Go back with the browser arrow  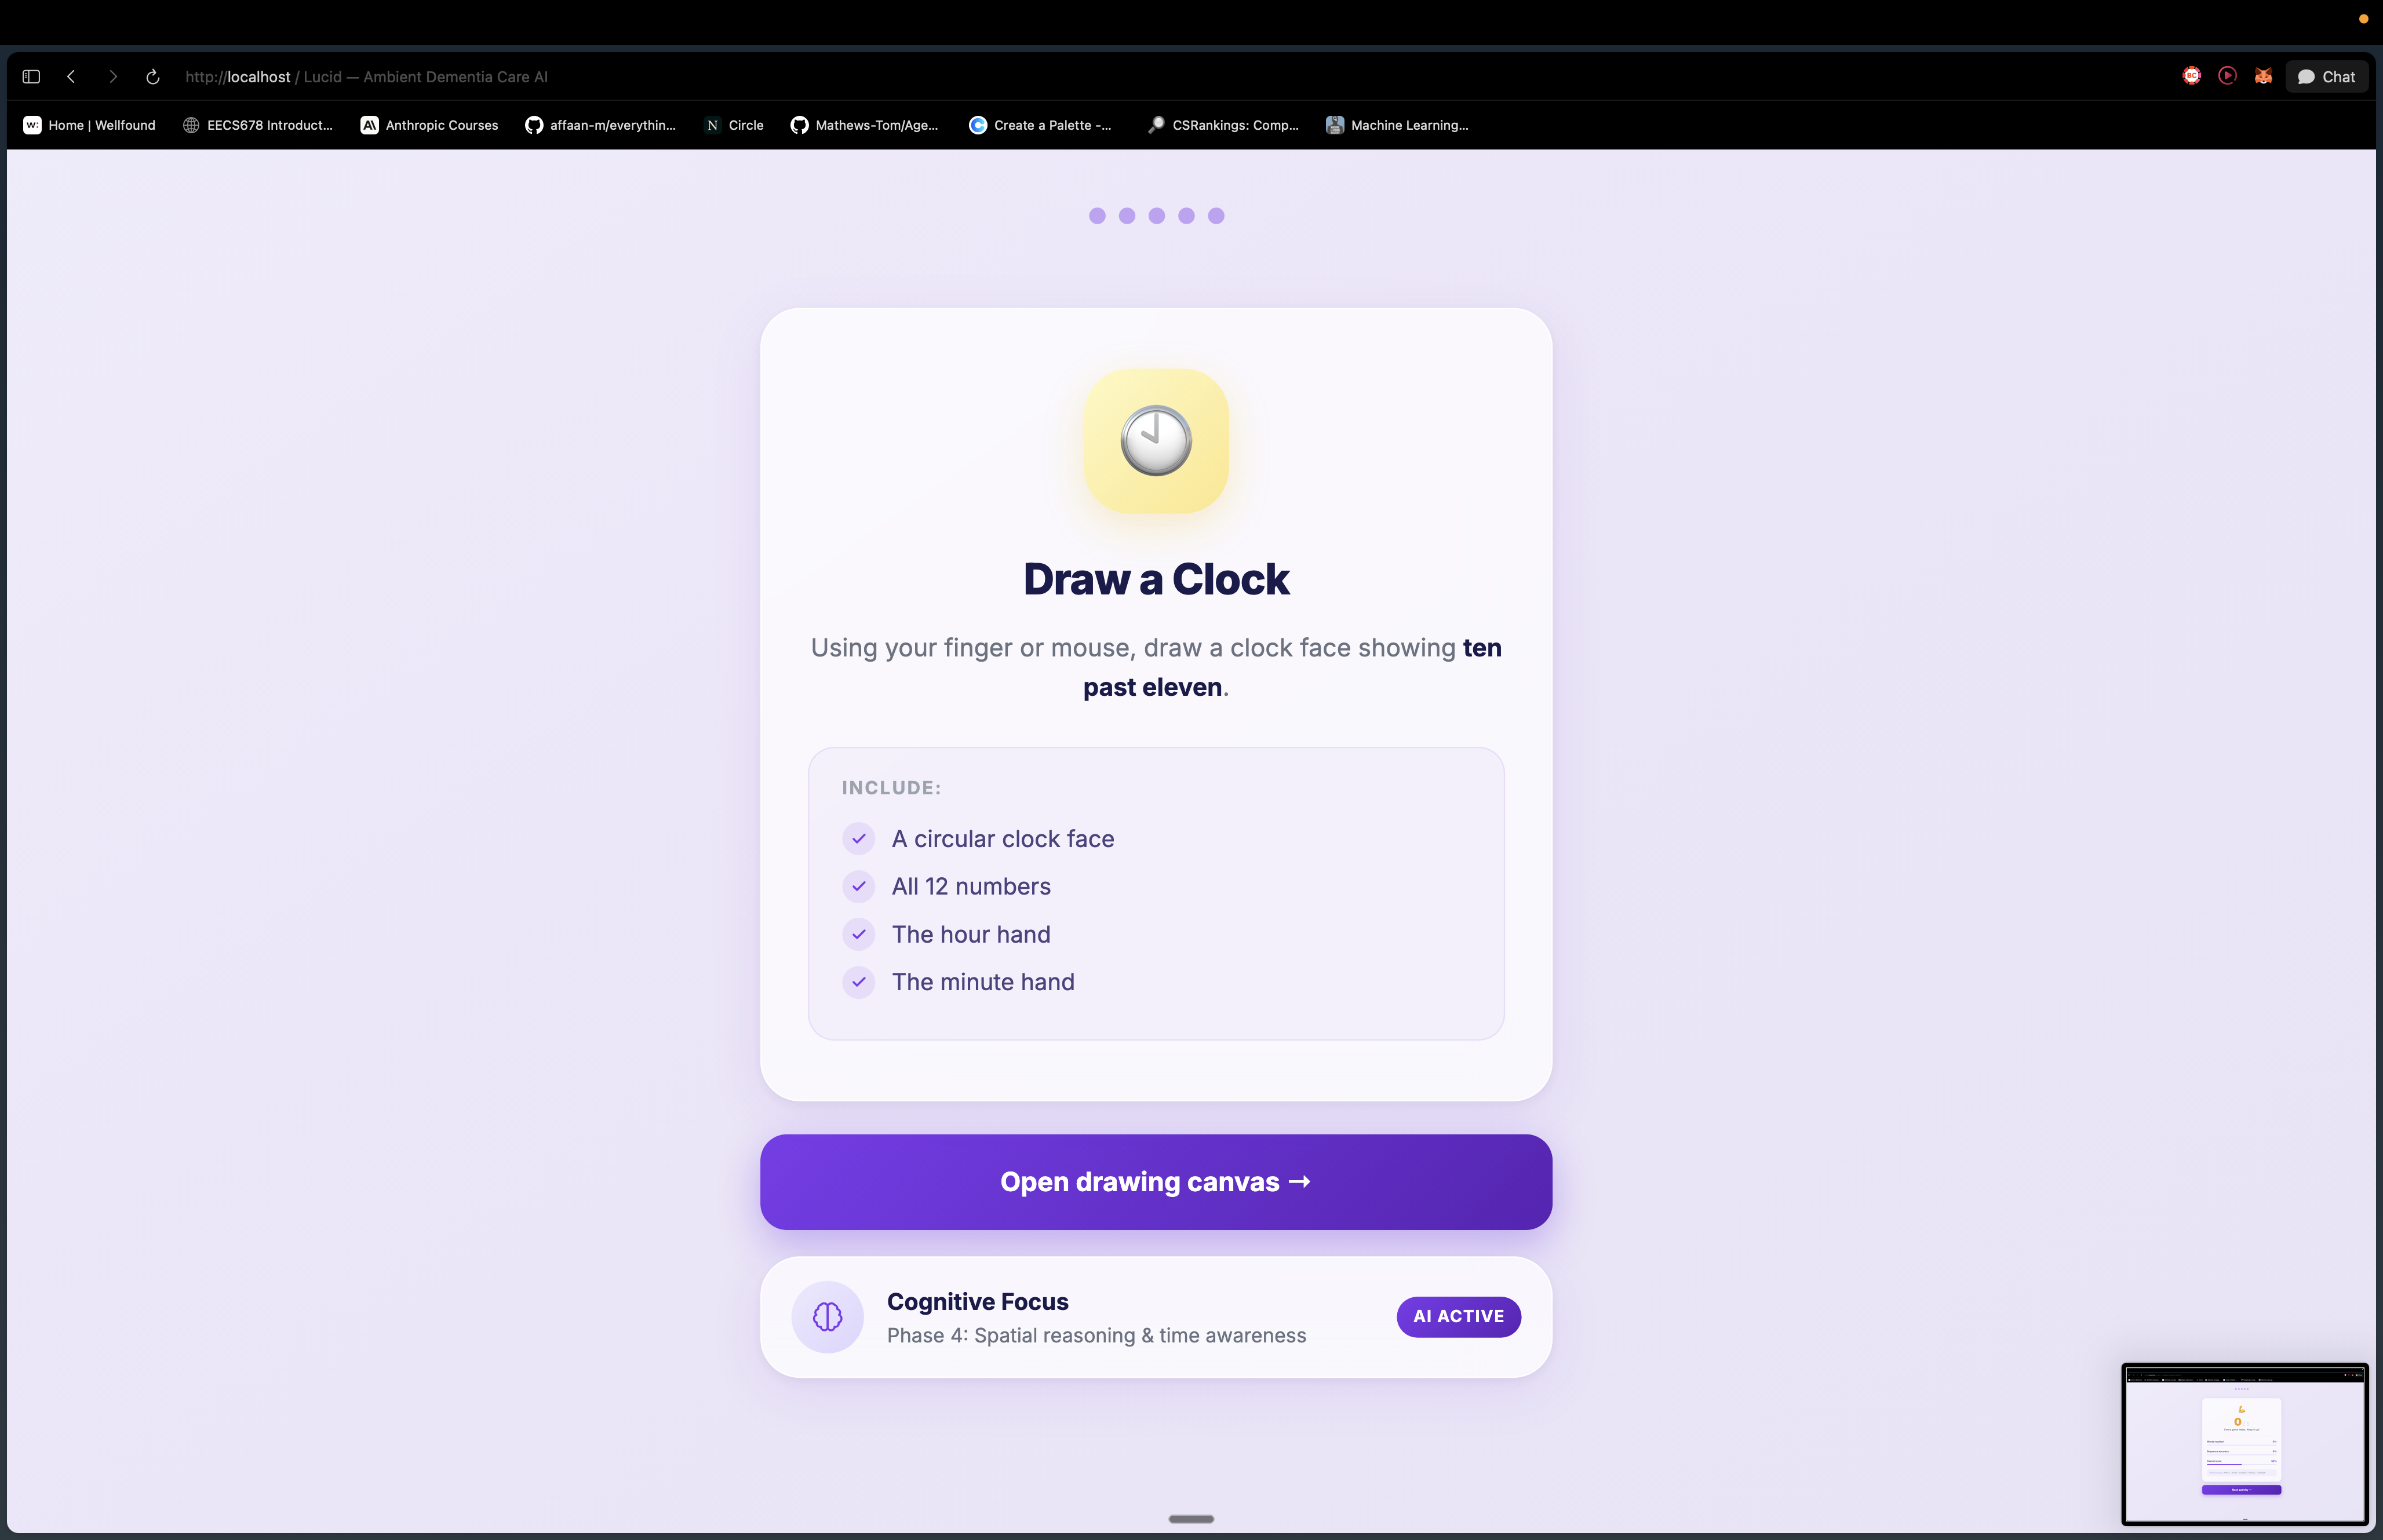pos(71,77)
